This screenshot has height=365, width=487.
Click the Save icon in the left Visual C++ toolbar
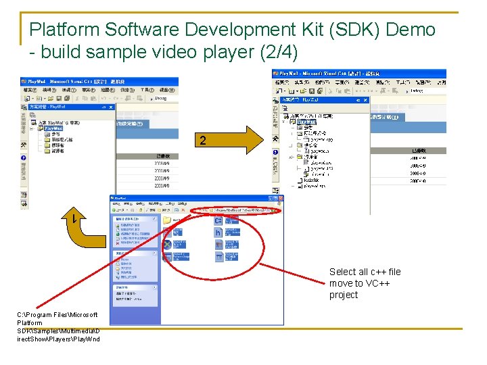point(59,99)
